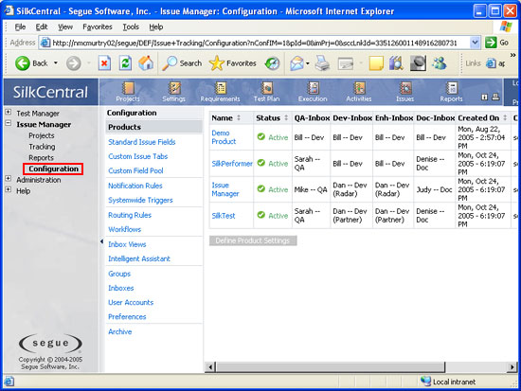Open the Back button history dropdown
Screen dimensions: 521x391
pyautogui.click(x=56, y=62)
